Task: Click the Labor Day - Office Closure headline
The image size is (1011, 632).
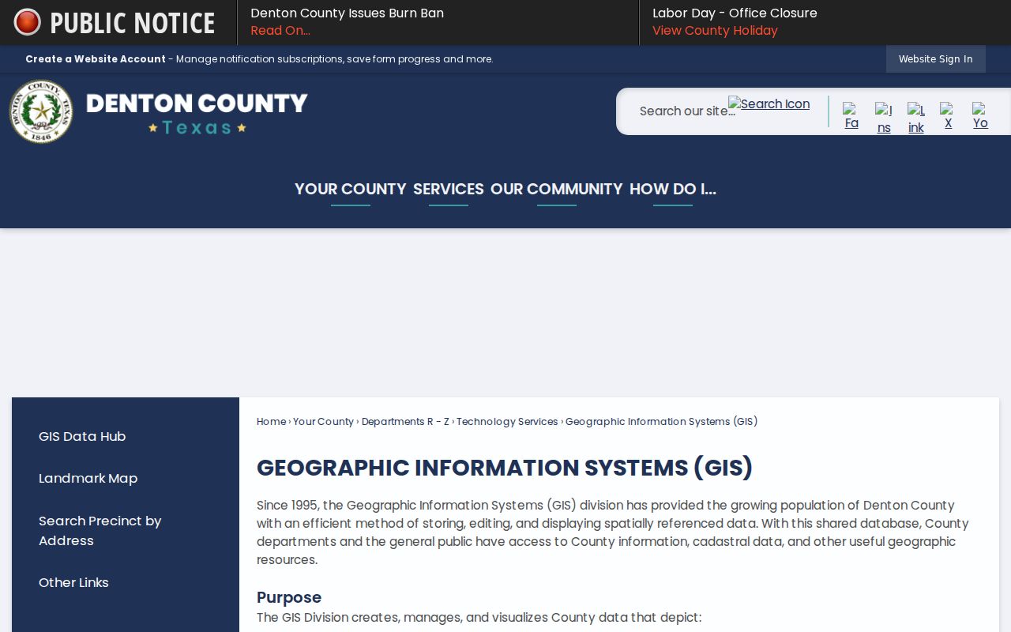Action: pyautogui.click(x=735, y=13)
